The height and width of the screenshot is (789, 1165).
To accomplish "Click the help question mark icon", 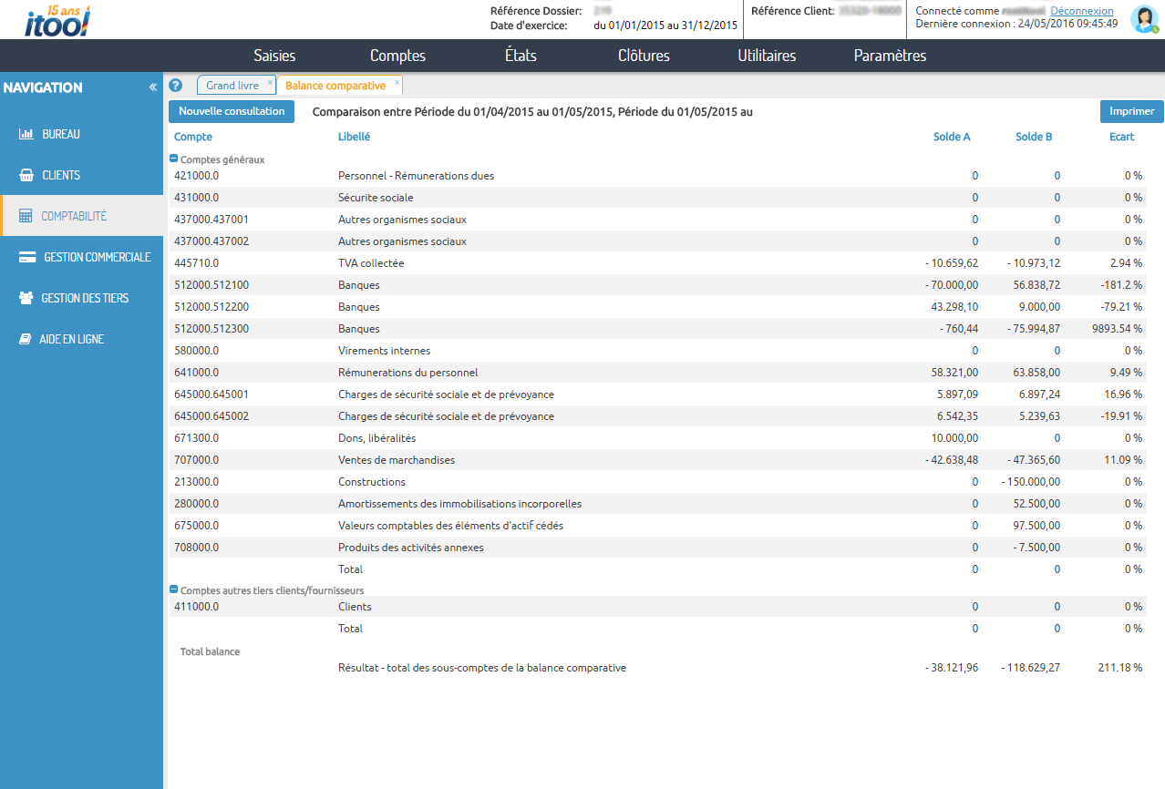I will [175, 85].
